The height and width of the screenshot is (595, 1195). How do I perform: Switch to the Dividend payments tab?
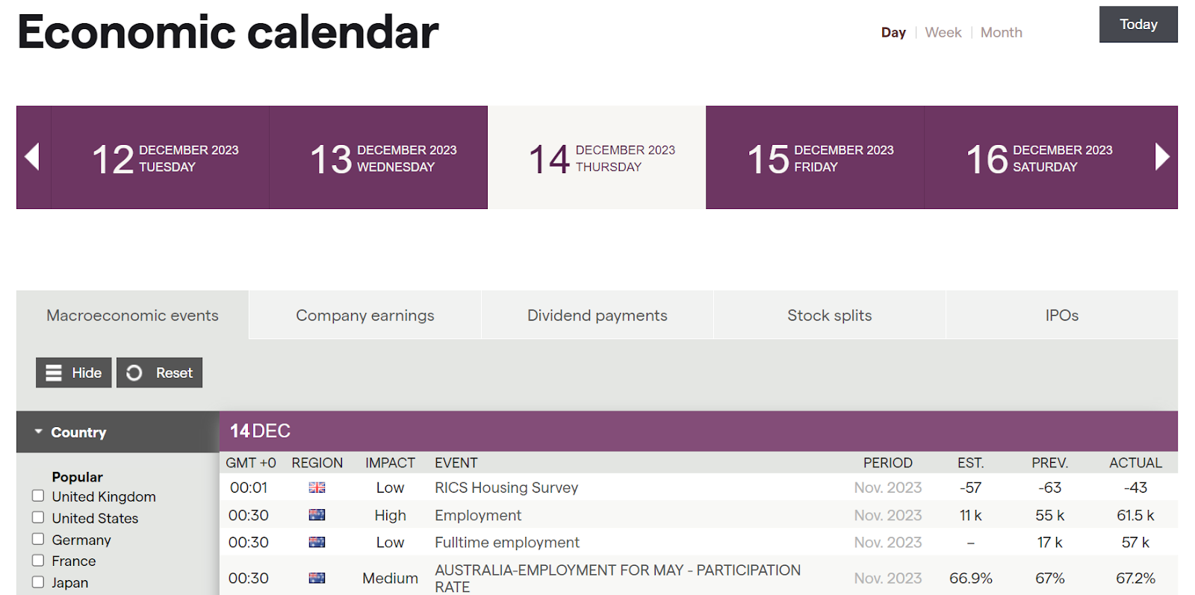pyautogui.click(x=597, y=316)
